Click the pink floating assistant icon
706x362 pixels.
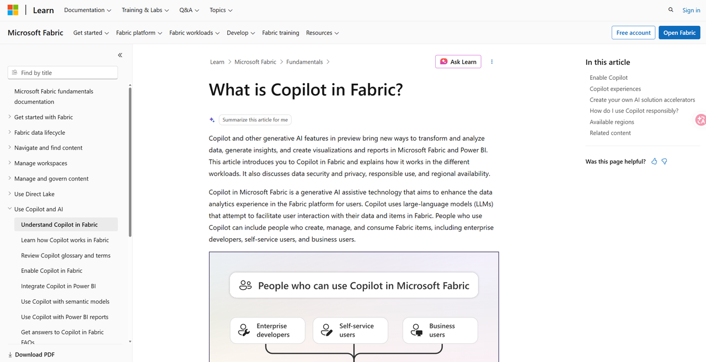click(700, 119)
